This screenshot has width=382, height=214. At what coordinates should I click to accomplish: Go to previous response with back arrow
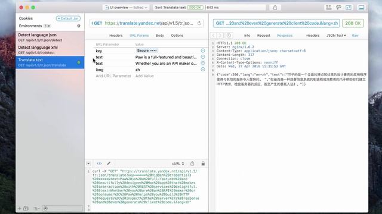[214, 36]
